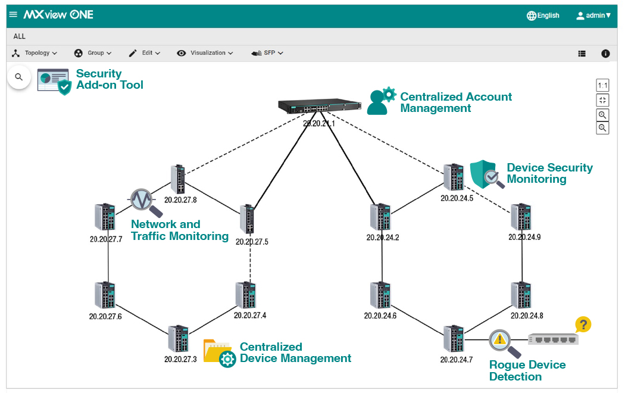Screen dimensions: 625x393
Task: Click the ALL breadcrumb label
Action: click(20, 36)
